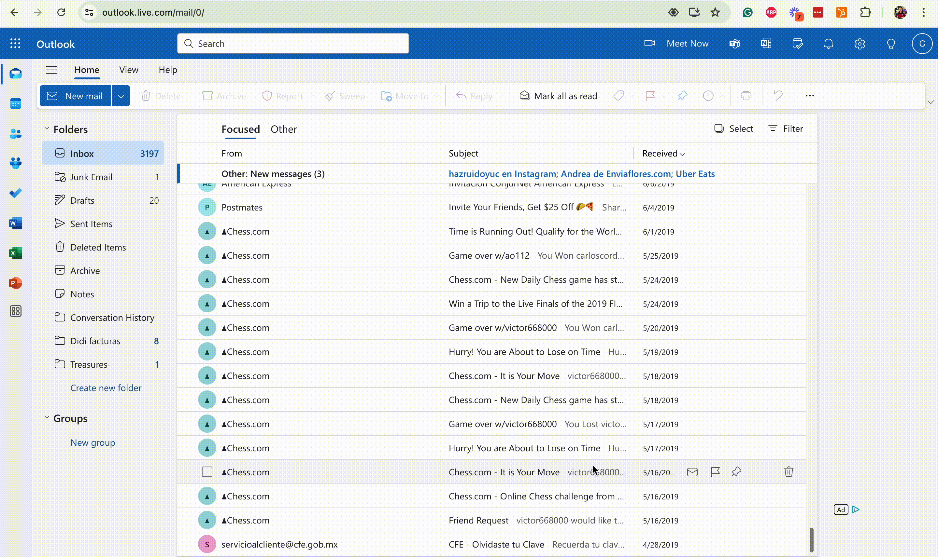This screenshot has width=938, height=557.
Task: Reload the page in browser
Action: (61, 12)
